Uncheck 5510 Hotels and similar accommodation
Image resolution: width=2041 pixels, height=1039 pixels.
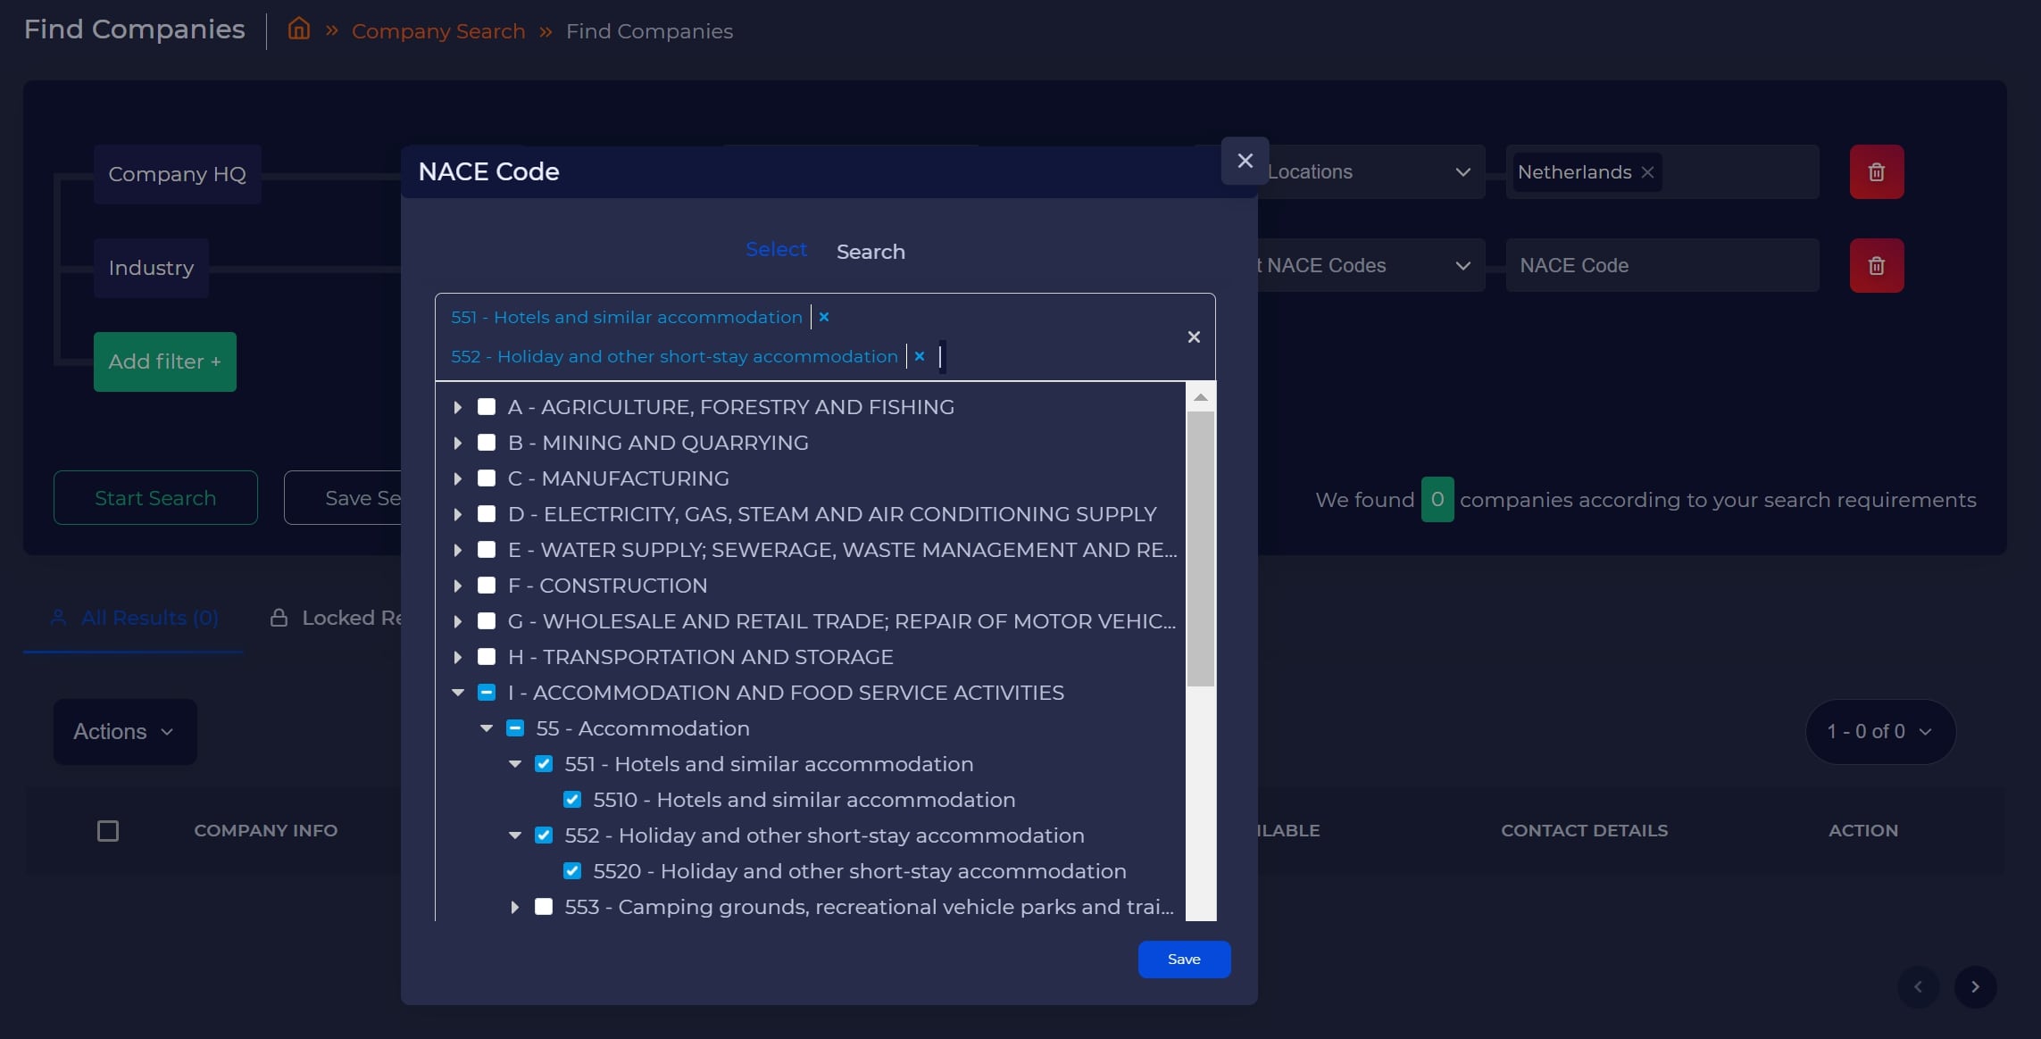coord(572,800)
